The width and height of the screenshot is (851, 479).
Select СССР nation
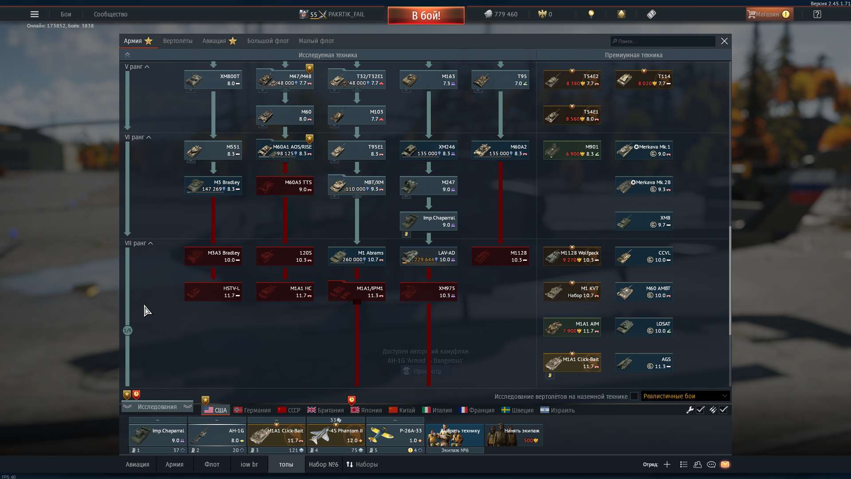pyautogui.click(x=289, y=410)
